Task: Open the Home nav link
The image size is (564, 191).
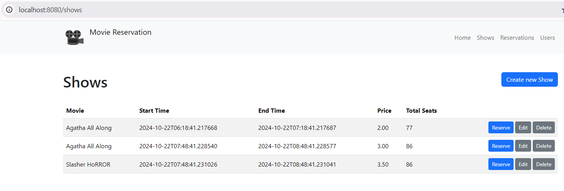Action: 462,38
